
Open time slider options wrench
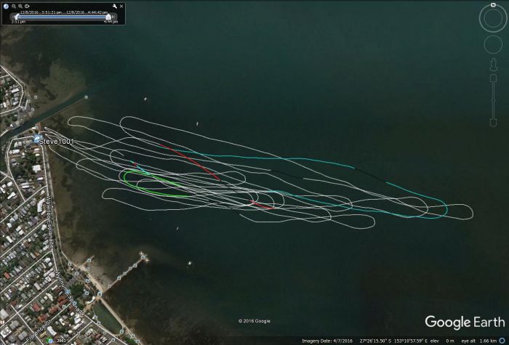point(114,6)
